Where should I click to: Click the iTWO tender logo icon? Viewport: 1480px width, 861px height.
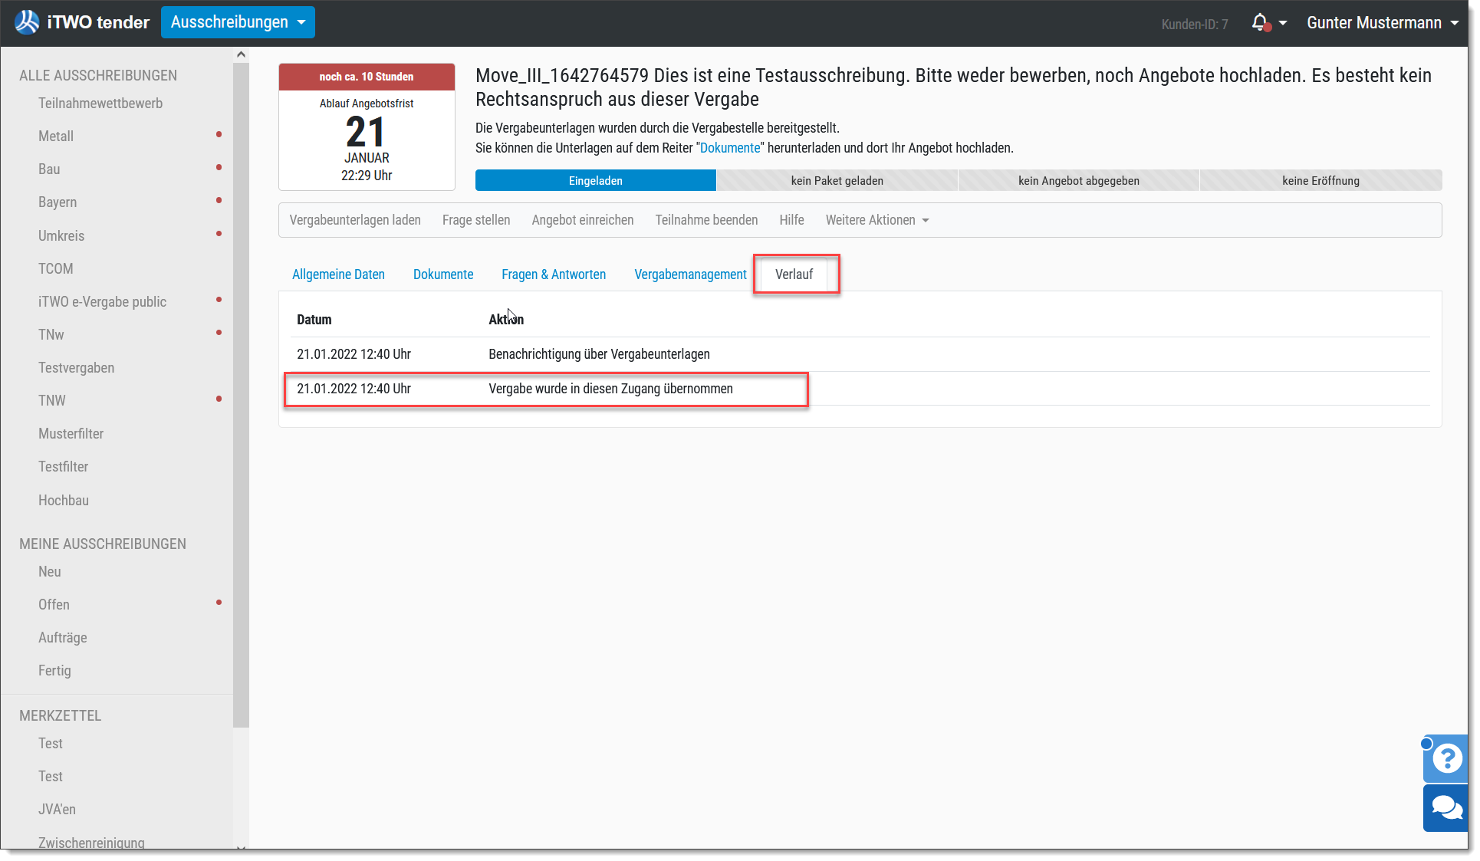click(27, 22)
